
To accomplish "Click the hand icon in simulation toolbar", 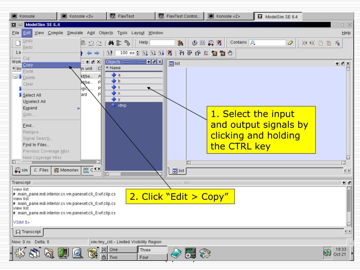I will click(x=230, y=53).
